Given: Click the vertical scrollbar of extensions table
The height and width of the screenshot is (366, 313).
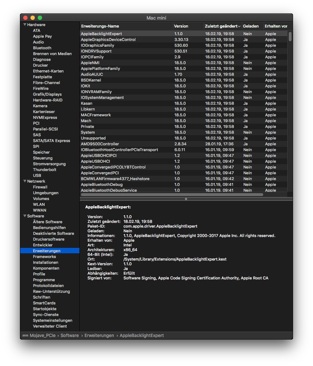Looking at the screenshot, I should 290,37.
